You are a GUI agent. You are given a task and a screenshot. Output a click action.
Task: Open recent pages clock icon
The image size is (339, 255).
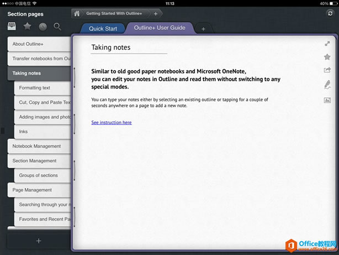click(x=43, y=26)
